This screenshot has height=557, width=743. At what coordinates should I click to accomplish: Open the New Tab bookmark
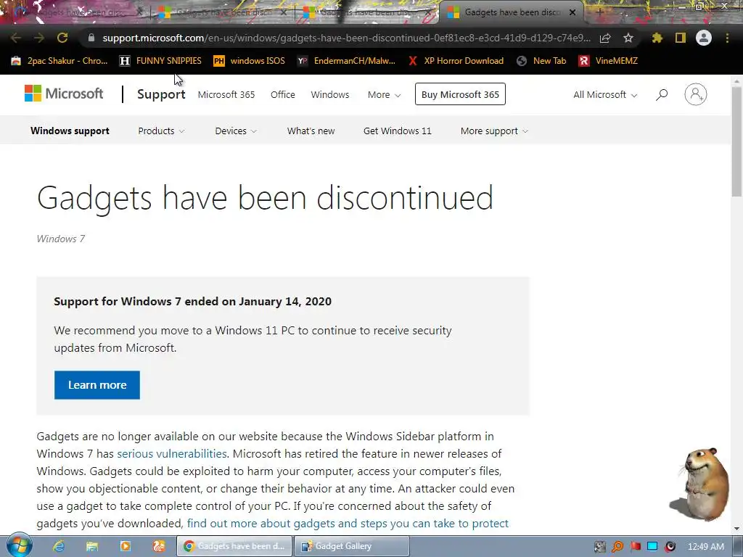click(541, 61)
